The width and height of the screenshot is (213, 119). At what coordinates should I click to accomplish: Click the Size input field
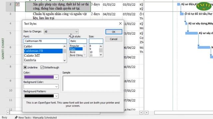[x=96, y=41]
